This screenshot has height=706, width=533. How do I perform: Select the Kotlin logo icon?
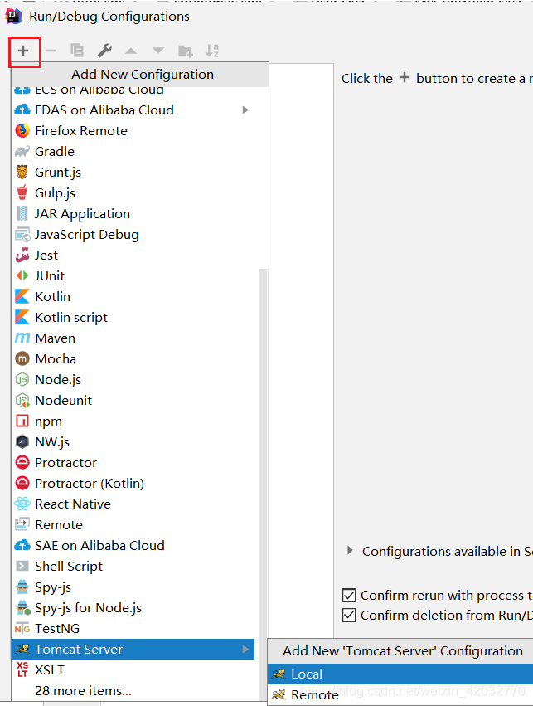(x=22, y=296)
